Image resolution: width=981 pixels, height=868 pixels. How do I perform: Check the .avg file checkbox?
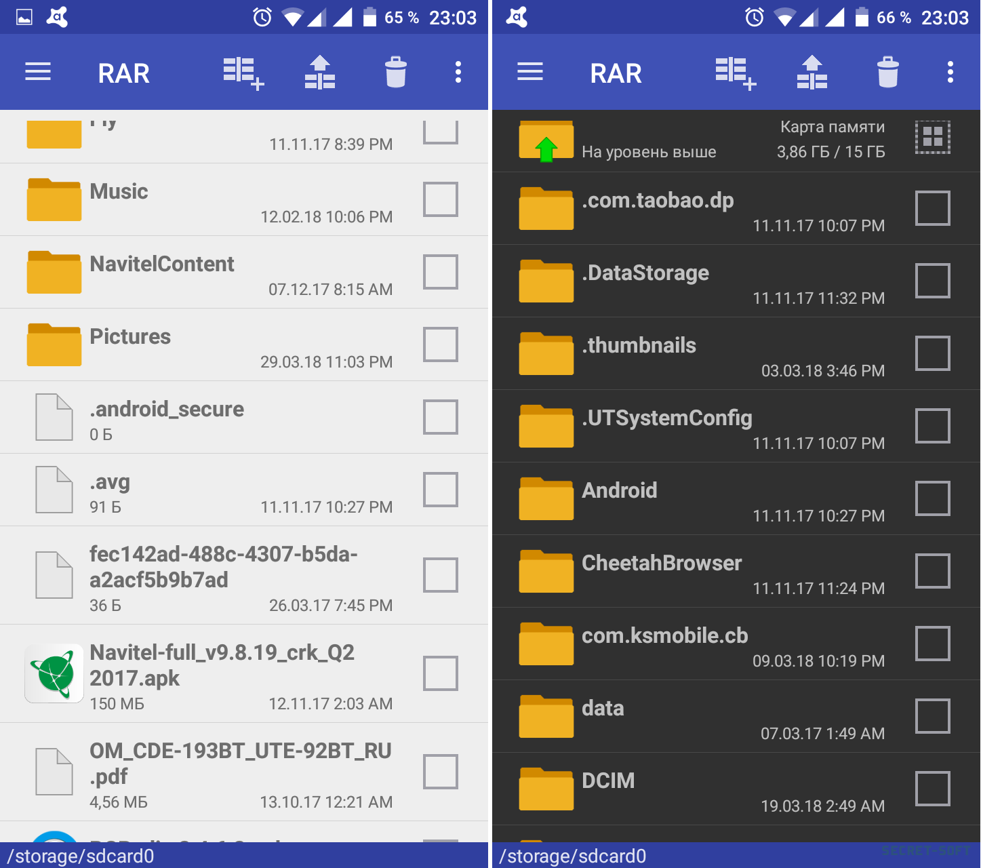441,490
